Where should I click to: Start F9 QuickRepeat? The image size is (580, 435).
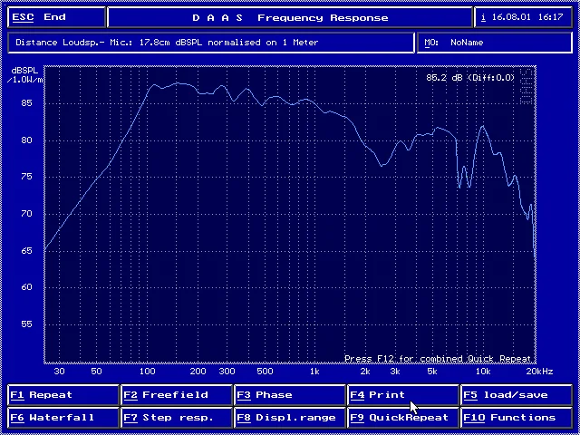(402, 418)
